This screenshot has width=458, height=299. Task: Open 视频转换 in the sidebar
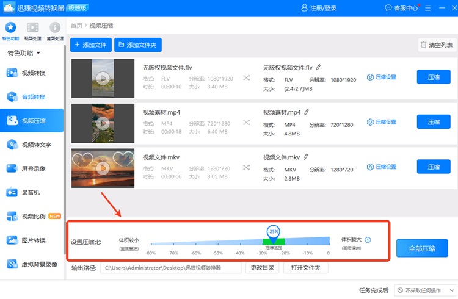click(x=32, y=73)
